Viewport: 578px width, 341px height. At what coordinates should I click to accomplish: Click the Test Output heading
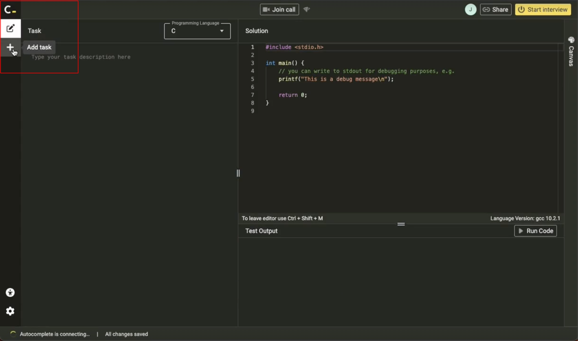click(261, 231)
